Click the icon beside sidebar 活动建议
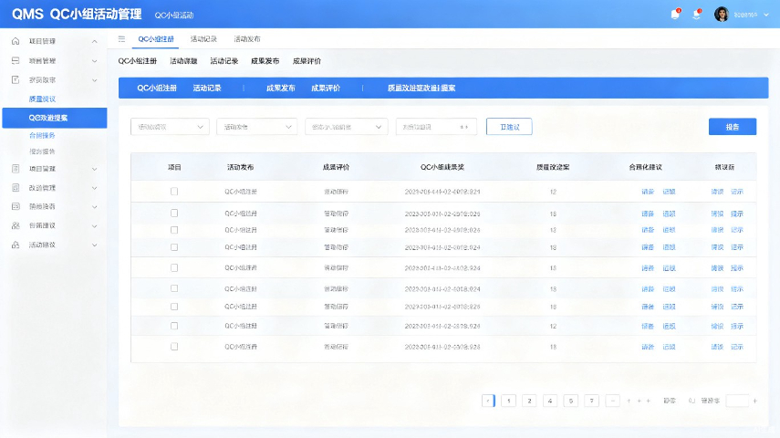The width and height of the screenshot is (780, 438). pyautogui.click(x=16, y=245)
